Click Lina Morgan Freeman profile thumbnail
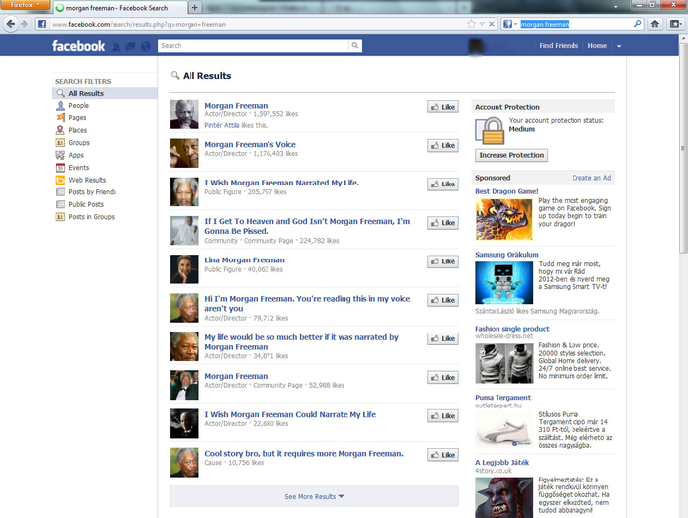688x518 pixels. click(185, 269)
